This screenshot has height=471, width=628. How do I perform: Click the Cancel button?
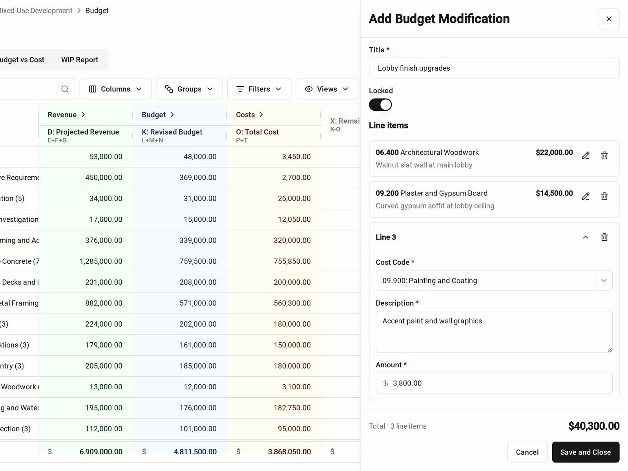(x=527, y=452)
